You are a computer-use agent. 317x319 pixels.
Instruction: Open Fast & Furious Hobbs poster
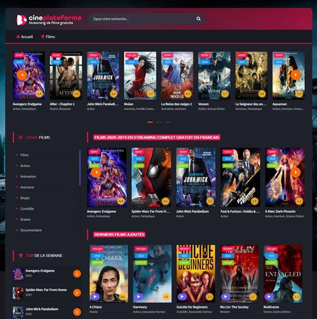[240, 177]
